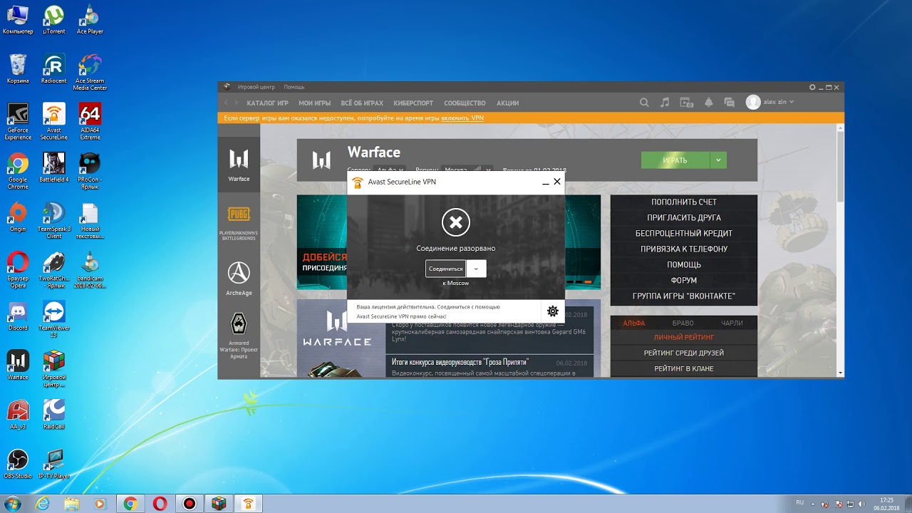The height and width of the screenshot is (513, 912).
Task: Click the Windows Start button
Action: click(13, 504)
